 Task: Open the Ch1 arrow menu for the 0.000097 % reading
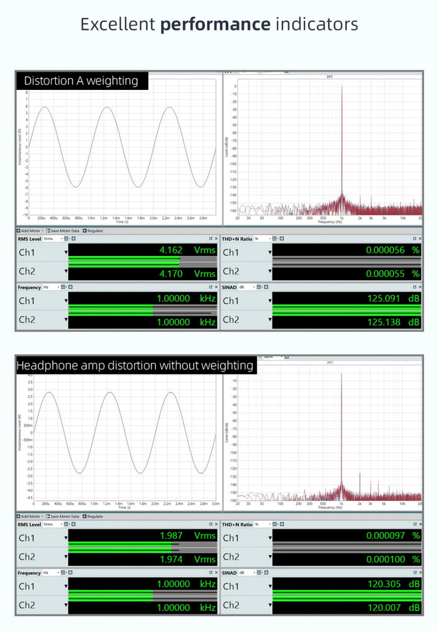click(x=270, y=538)
